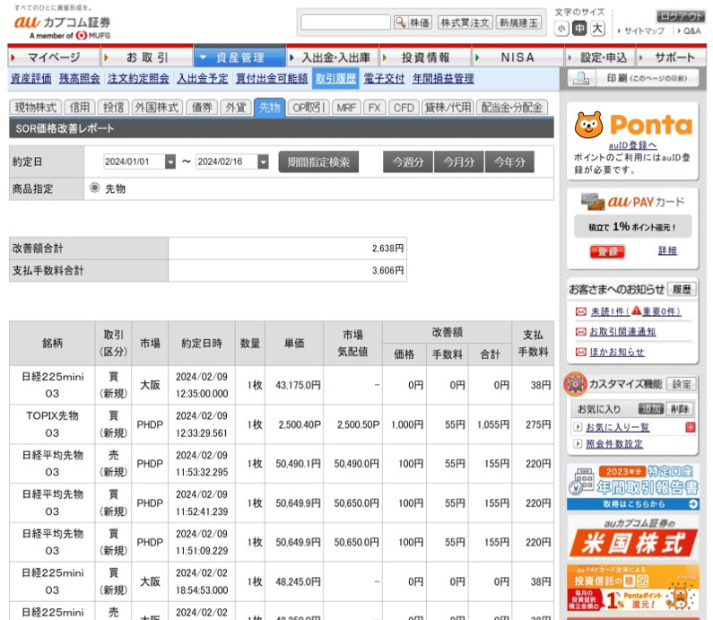
Task: Click envelope icon beside ほかお知らせ
Action: pos(580,352)
